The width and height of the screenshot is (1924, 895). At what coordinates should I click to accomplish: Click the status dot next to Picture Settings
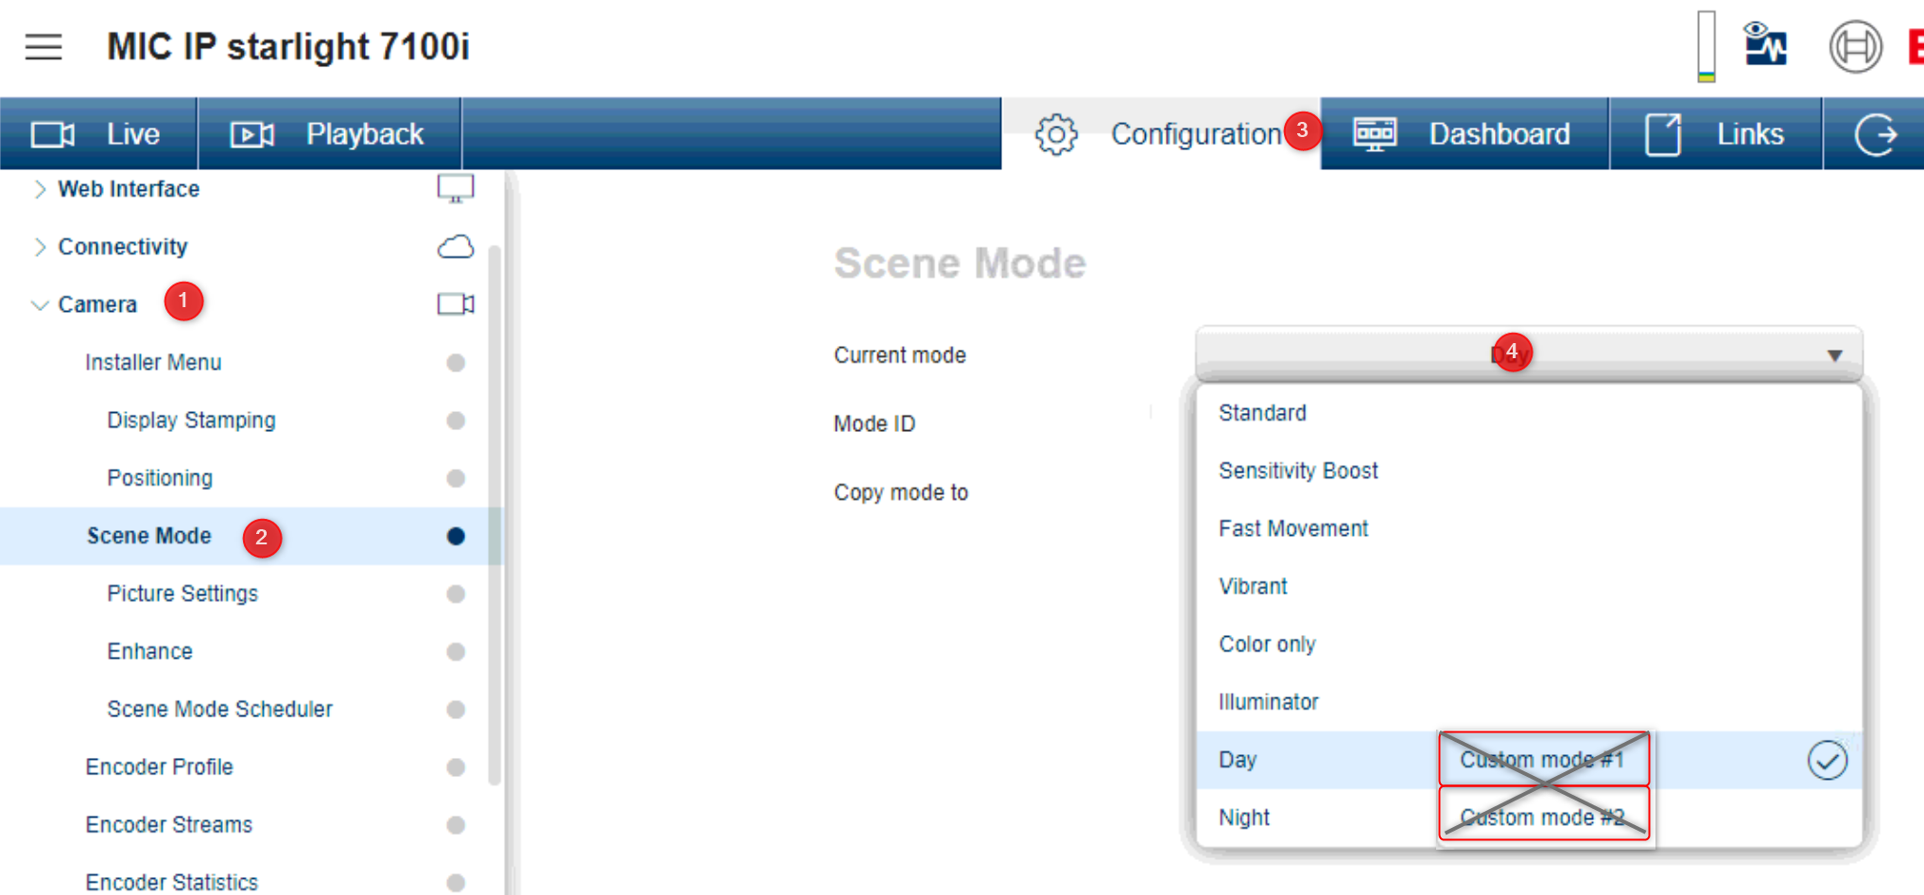point(456,594)
